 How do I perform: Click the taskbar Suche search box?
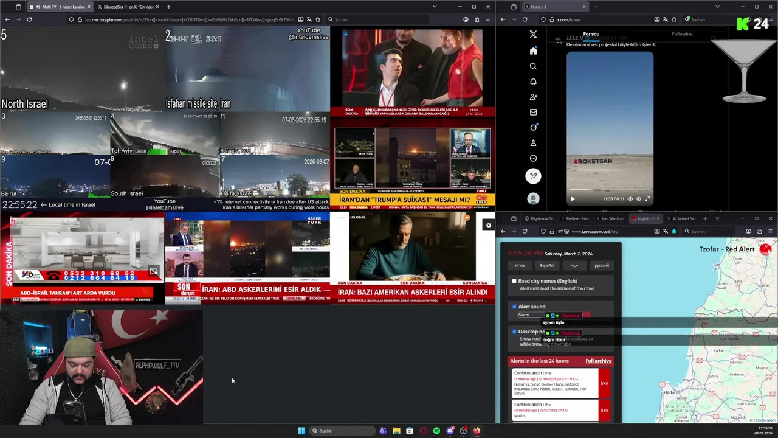(x=342, y=431)
